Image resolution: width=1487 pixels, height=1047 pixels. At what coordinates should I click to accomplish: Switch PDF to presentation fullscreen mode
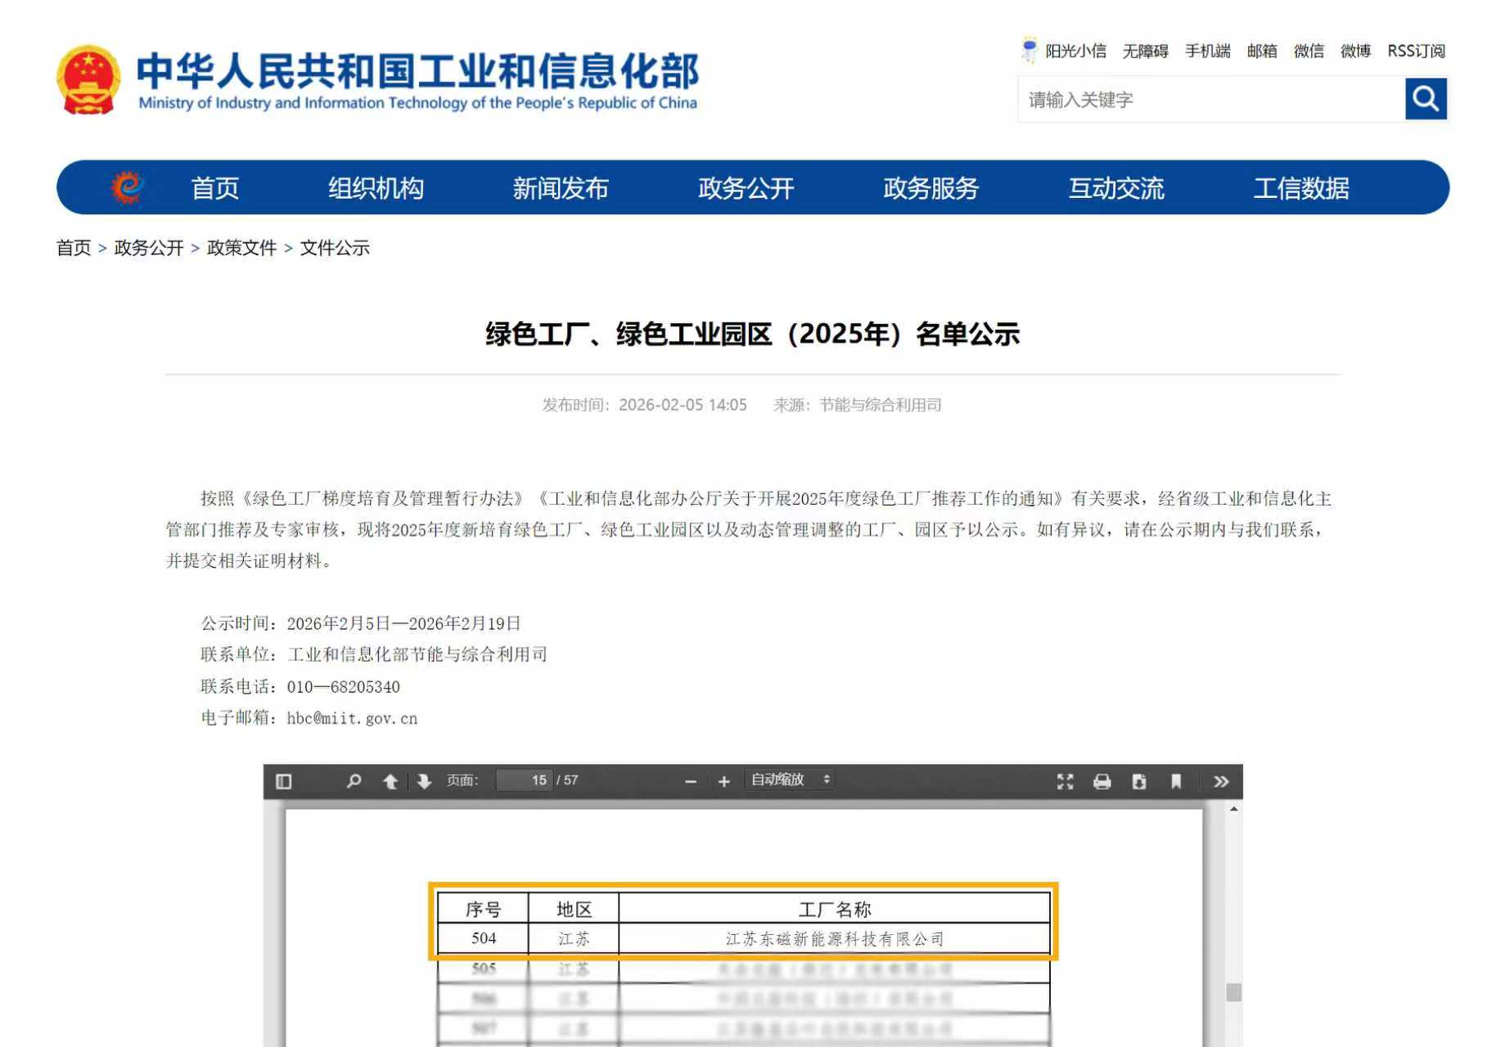[1065, 781]
